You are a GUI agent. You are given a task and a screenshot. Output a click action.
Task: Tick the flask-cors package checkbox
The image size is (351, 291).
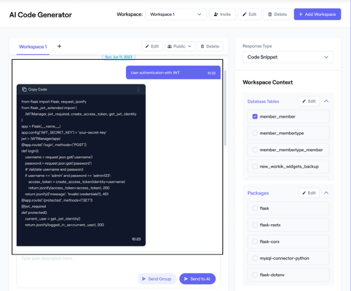[255, 242]
